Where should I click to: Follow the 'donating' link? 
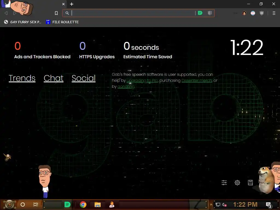click(x=126, y=87)
